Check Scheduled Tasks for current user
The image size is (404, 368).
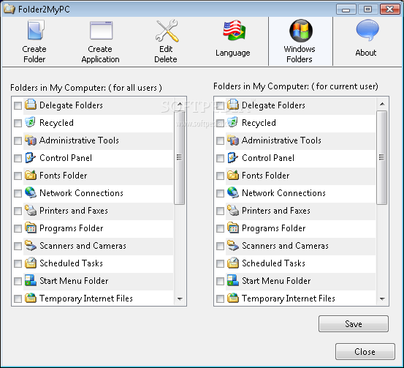tap(221, 263)
